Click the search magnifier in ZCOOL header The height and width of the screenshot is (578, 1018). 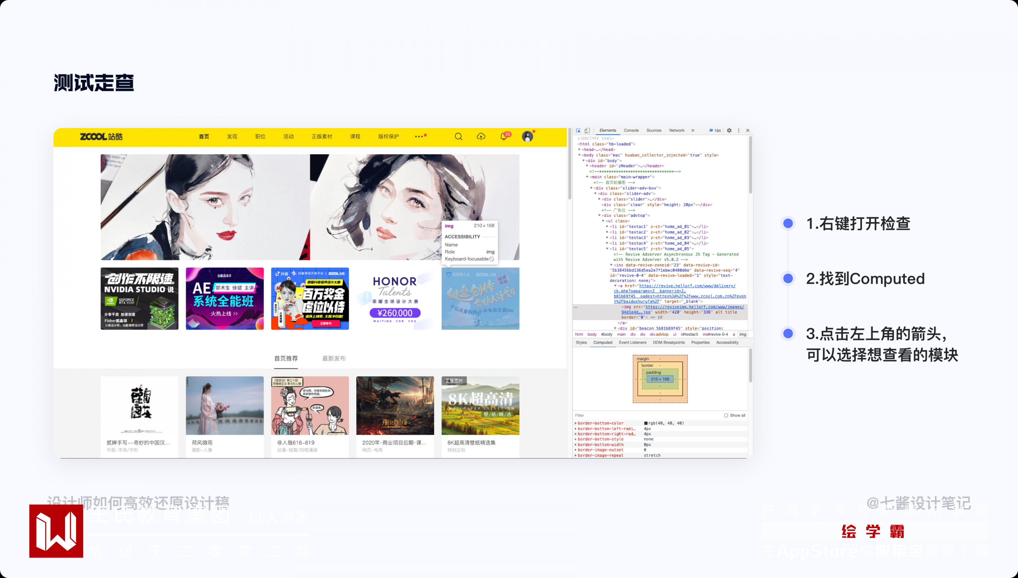458,137
